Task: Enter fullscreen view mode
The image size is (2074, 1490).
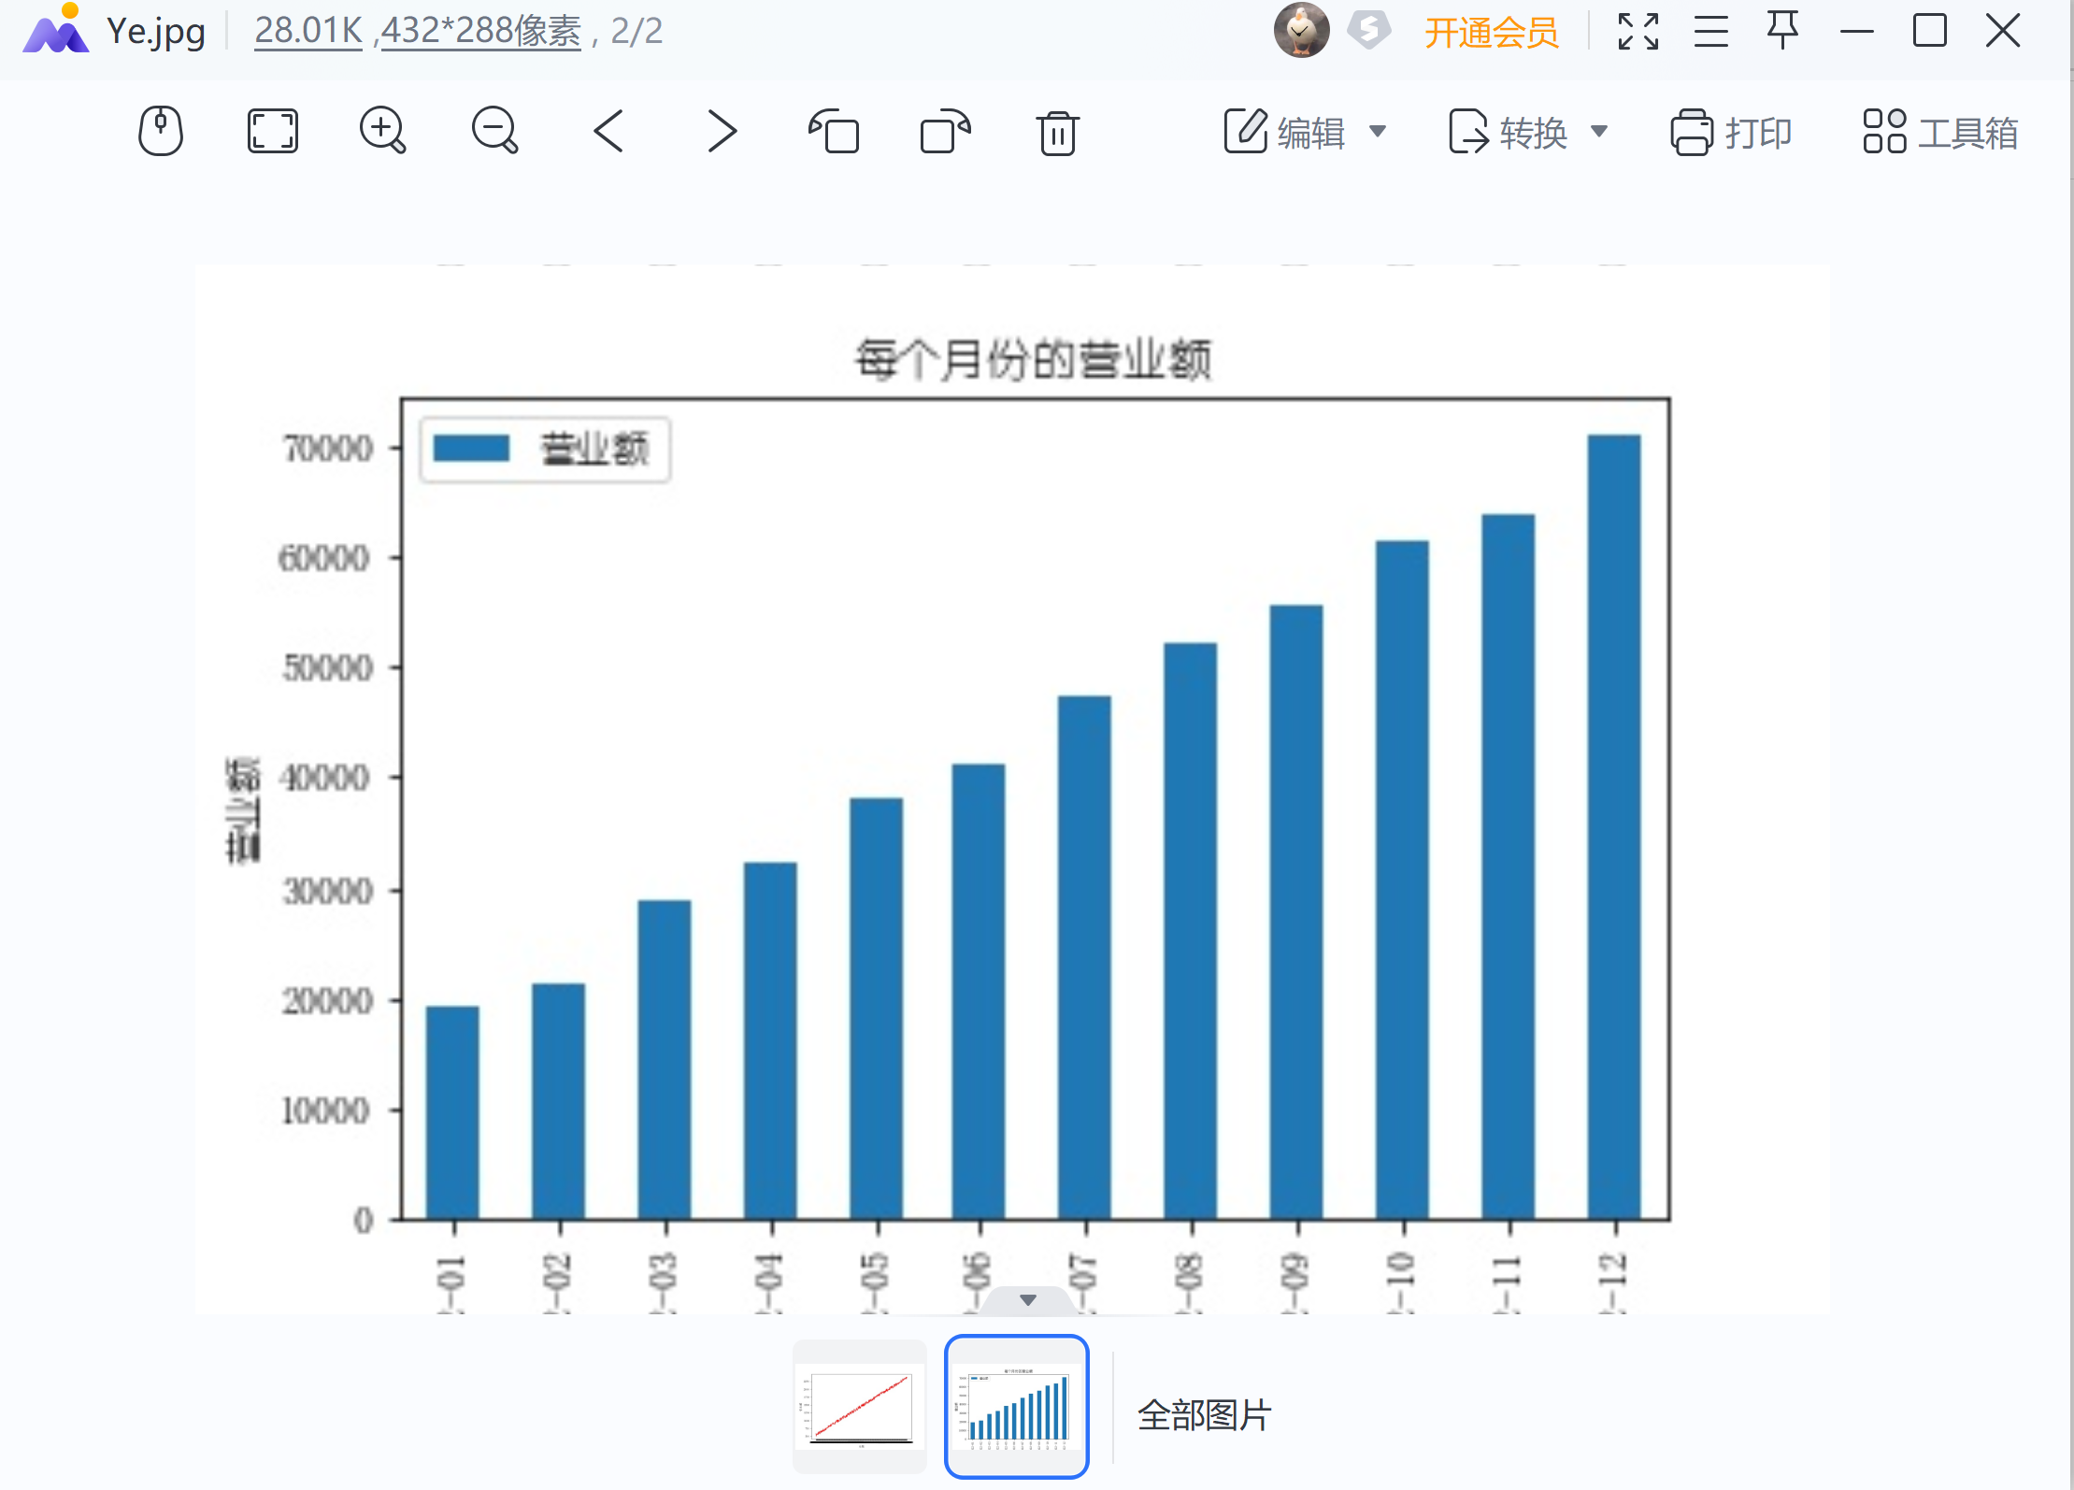Action: (x=1638, y=32)
